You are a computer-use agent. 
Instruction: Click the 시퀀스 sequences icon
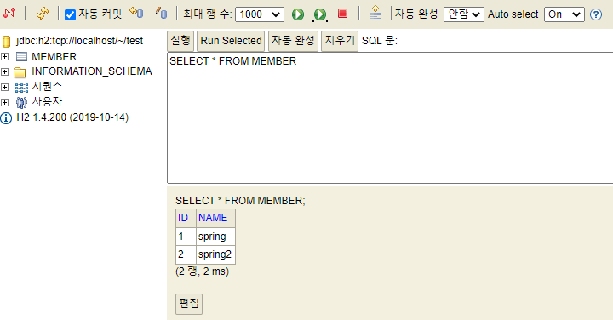click(21, 88)
